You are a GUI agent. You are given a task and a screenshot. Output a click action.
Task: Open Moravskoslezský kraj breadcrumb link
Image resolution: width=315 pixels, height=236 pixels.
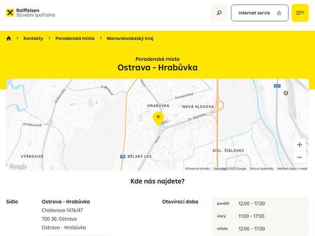[130, 38]
